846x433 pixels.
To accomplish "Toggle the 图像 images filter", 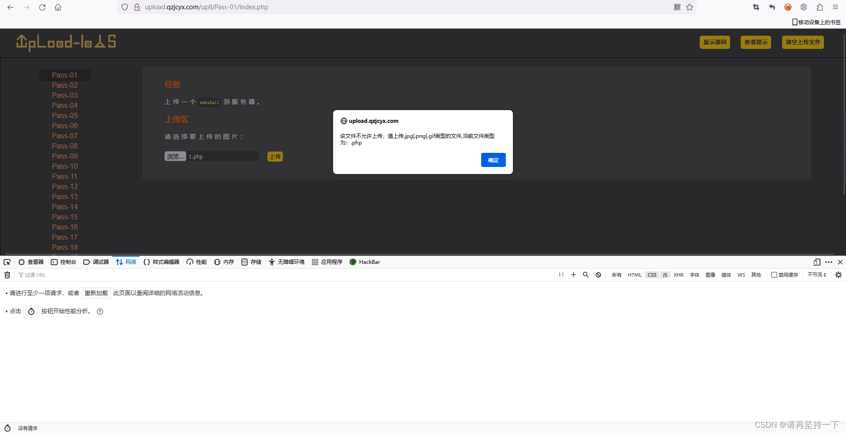I will pos(710,275).
